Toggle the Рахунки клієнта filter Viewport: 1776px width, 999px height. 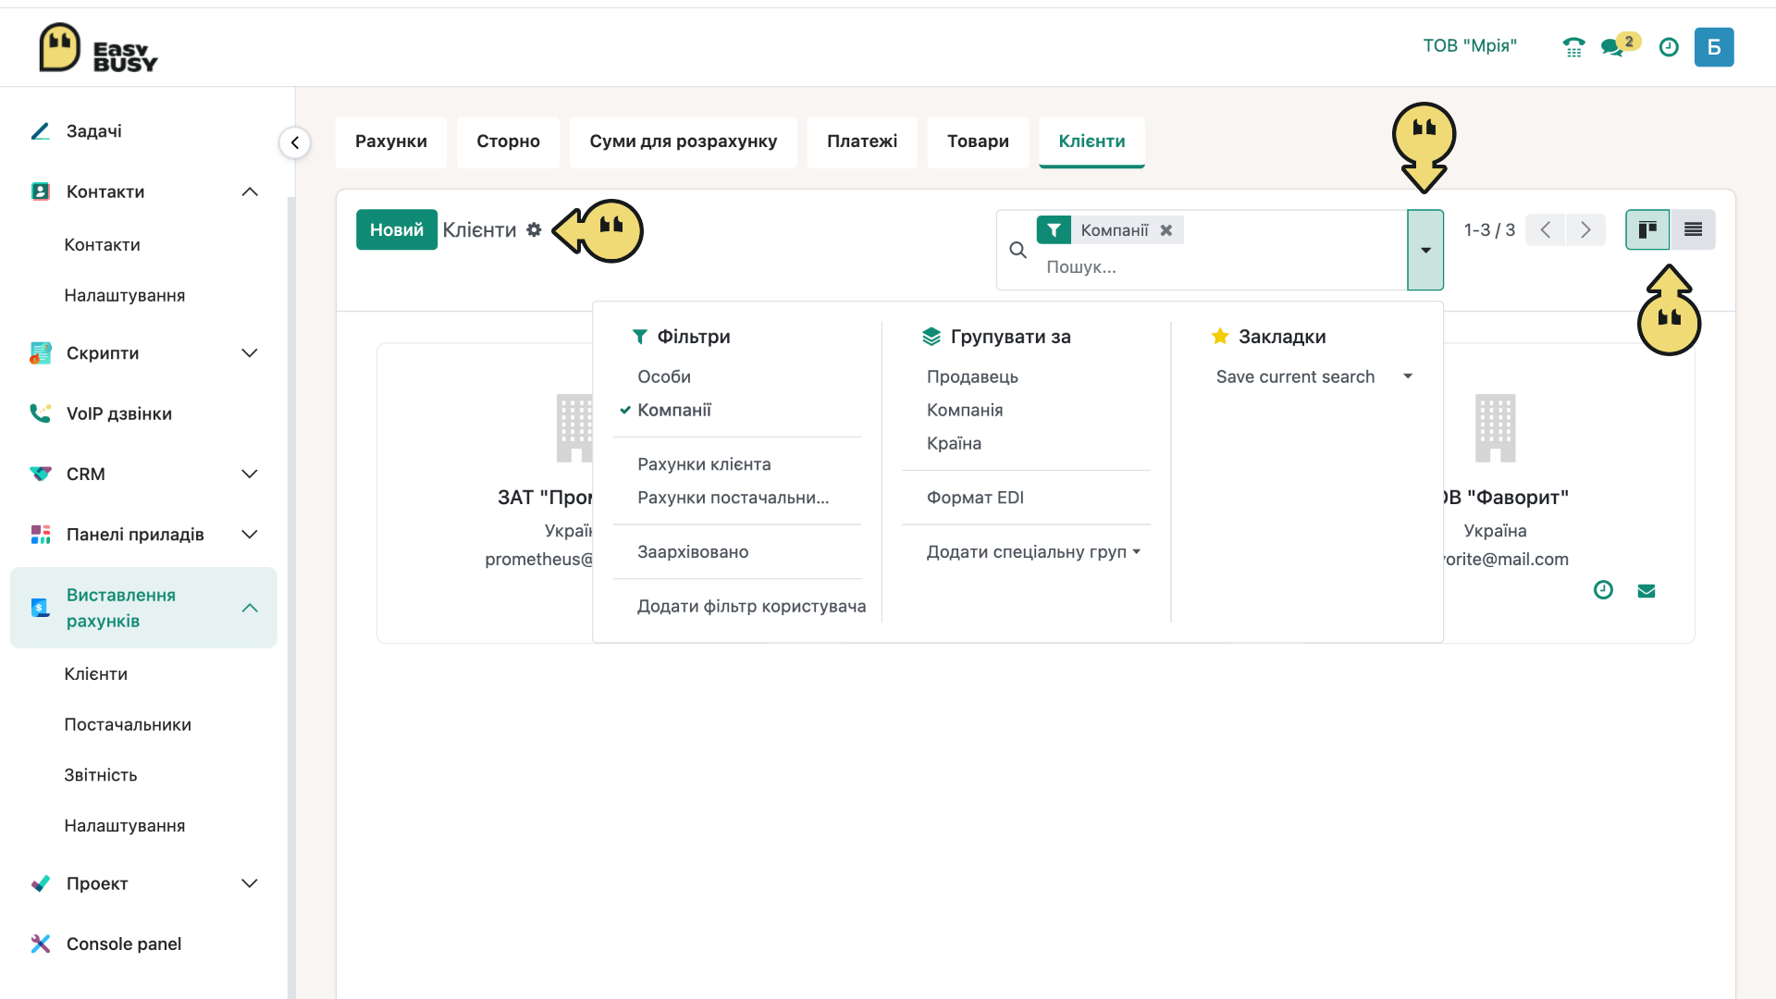point(704,464)
